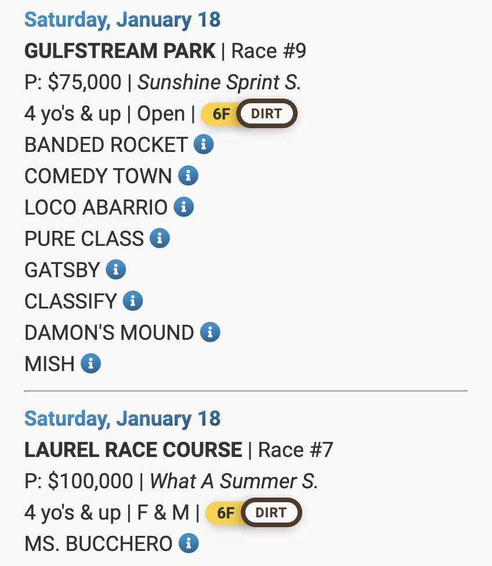Open info icon beside MISH
Image resolution: width=492 pixels, height=566 pixels.
point(91,364)
